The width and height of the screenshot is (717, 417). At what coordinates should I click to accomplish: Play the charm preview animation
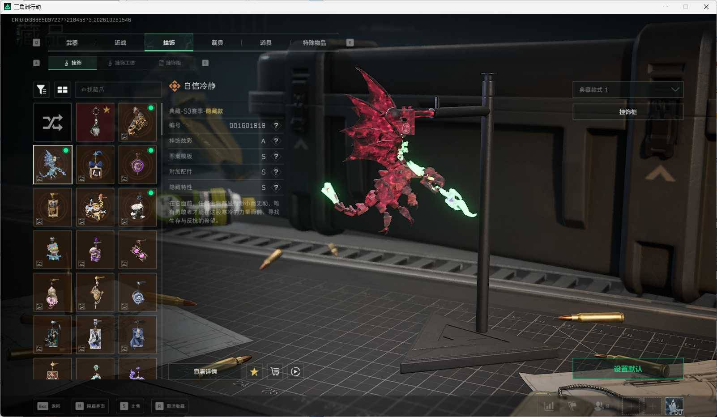295,371
